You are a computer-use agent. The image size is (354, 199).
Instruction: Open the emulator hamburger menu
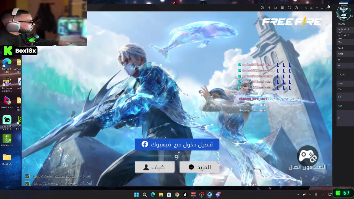pyautogui.click(x=311, y=8)
